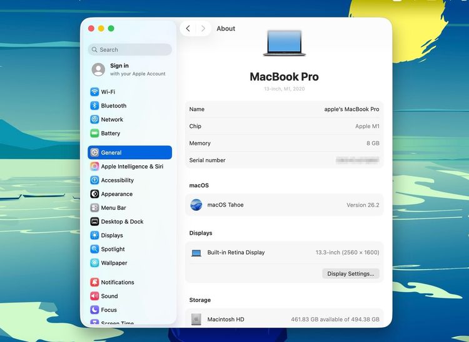Click the Built-in Retina Display laptop icon
469x342 pixels.
click(196, 253)
